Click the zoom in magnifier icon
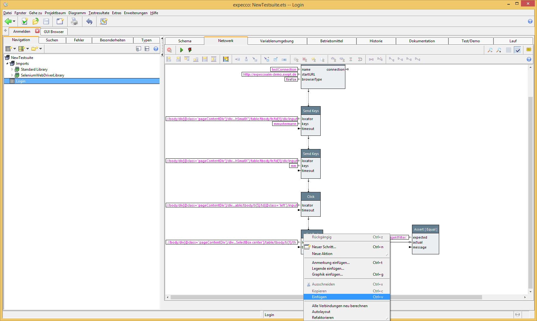This screenshot has height=321, width=537. [499, 50]
